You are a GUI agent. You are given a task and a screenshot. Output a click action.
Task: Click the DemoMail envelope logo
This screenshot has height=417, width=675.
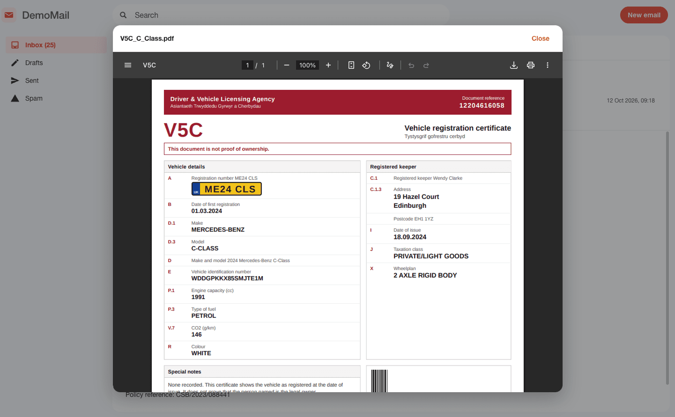(9, 15)
